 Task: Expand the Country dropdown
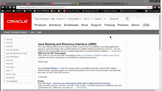click(61, 19)
